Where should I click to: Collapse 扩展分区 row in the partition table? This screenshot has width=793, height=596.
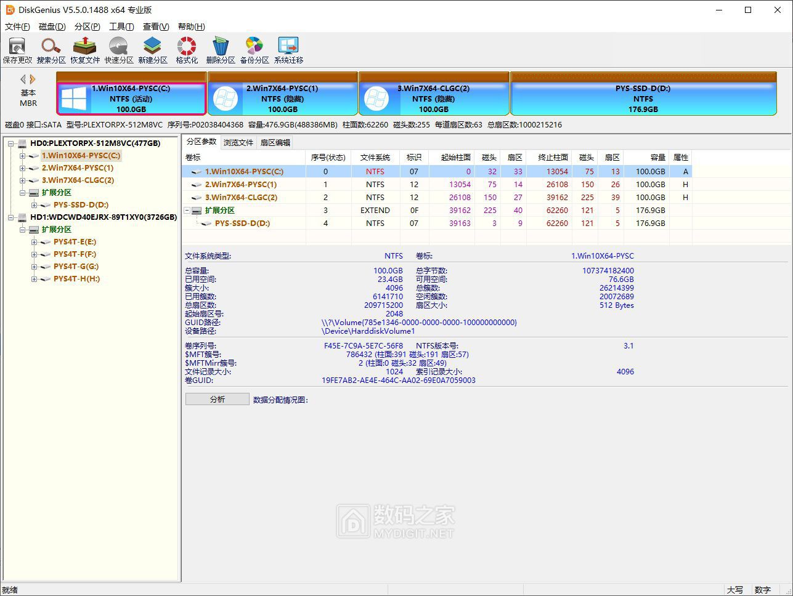pos(187,211)
